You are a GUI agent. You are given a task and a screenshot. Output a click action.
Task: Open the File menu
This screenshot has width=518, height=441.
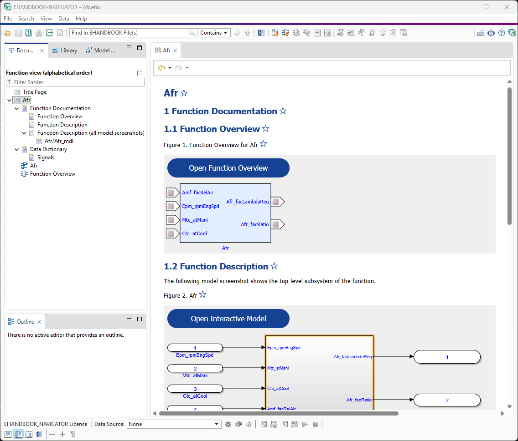[8, 19]
